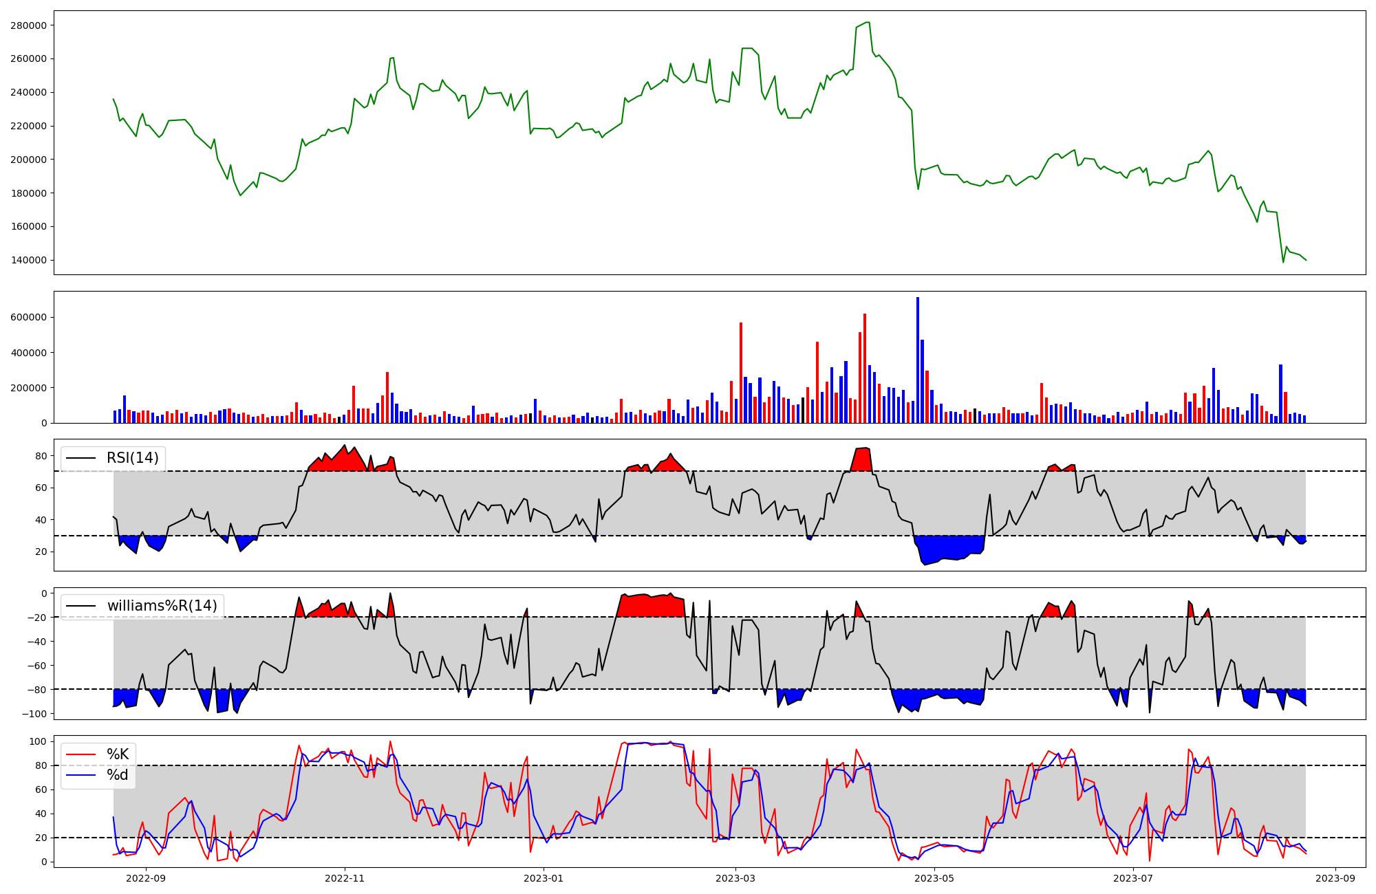Click the 2023-01 x-axis date label
Screen dimensions: 1376x894
[x=544, y=878]
